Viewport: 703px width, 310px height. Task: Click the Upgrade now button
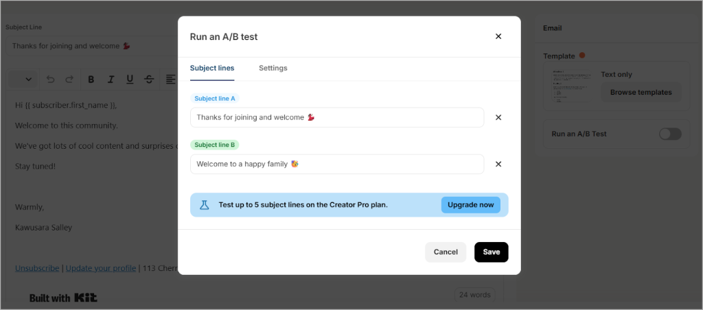point(470,204)
